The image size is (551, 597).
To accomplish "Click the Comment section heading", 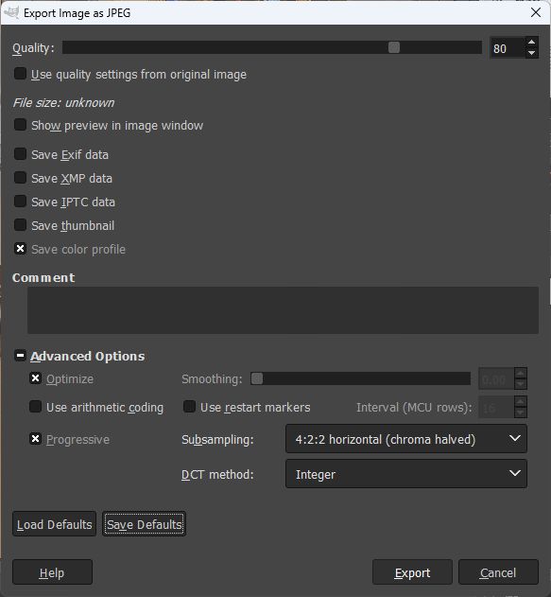I will (43, 277).
